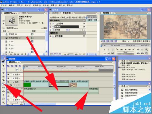Viewport: 152px width, 114px height.
Task: Click the Output settings icon in program monitor
Action: pos(146,50)
